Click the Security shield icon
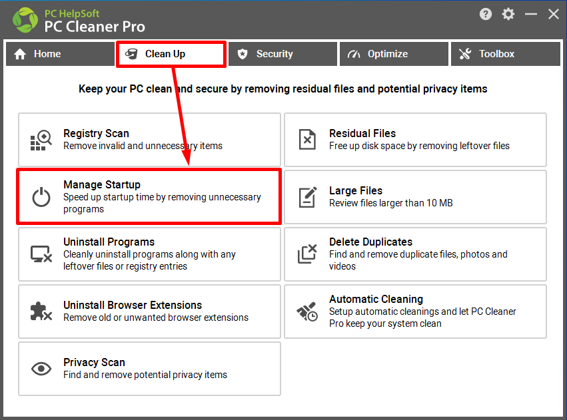 [x=243, y=54]
